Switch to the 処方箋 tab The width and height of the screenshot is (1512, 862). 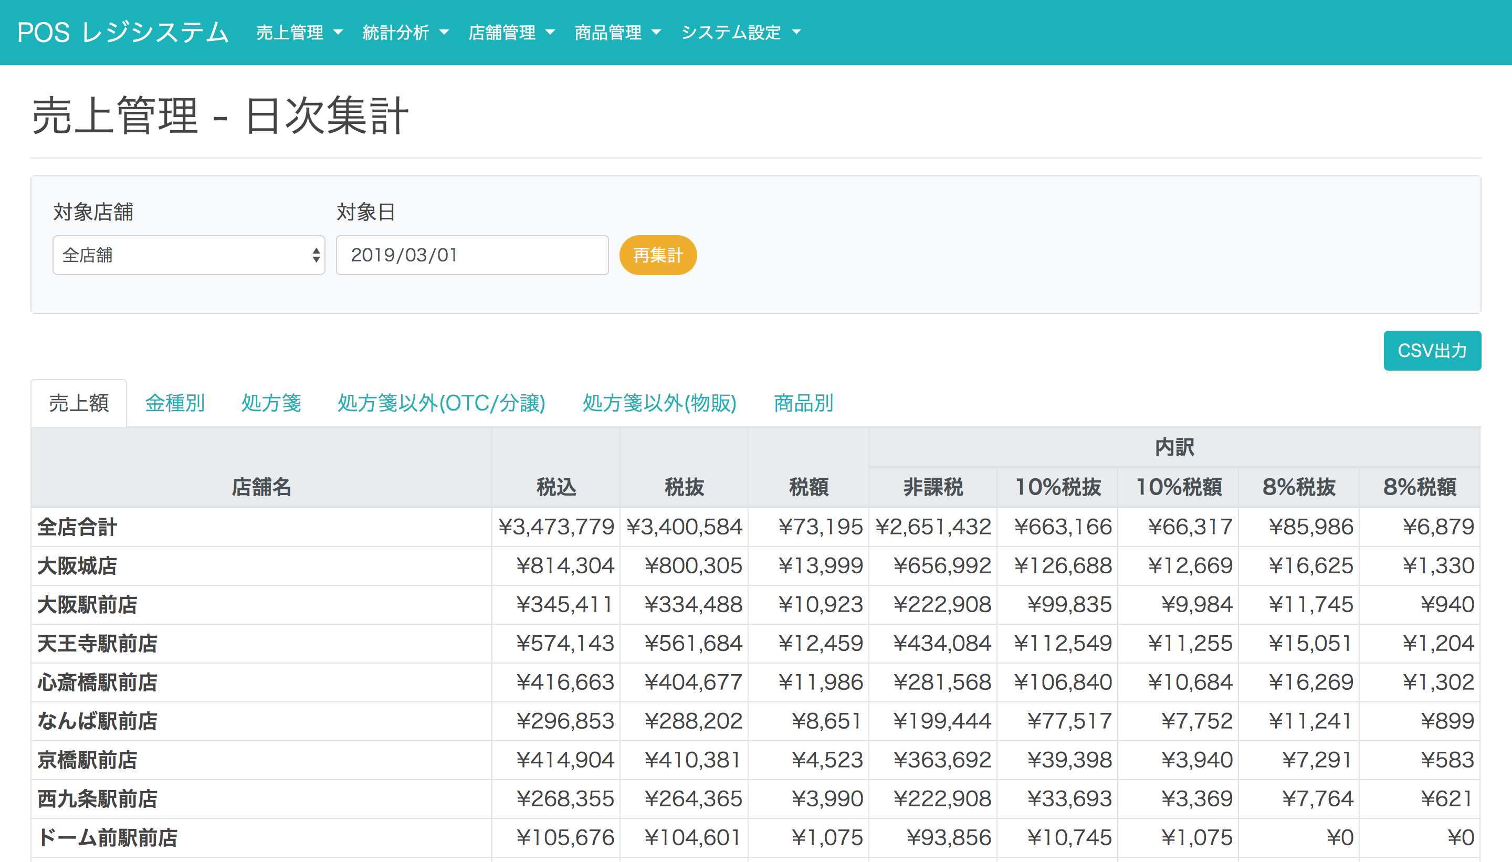[x=271, y=403]
